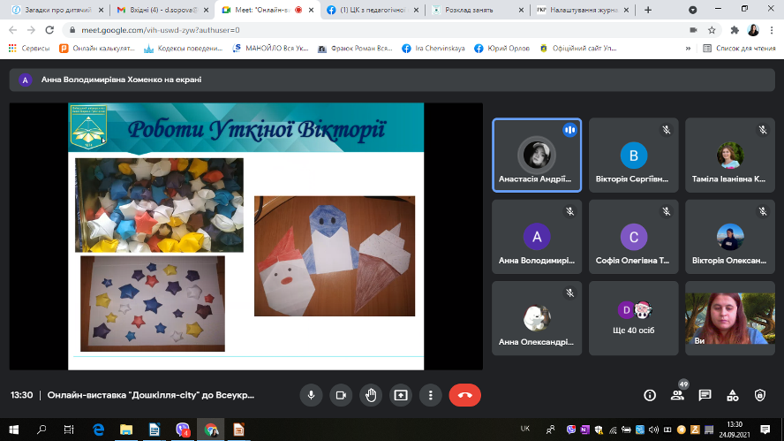Switch to Розклад занять tab
The width and height of the screenshot is (784, 441).
pos(478,10)
